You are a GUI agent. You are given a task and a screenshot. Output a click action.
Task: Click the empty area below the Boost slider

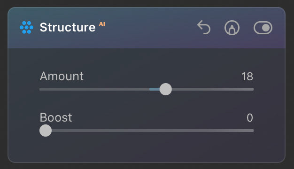147,149
